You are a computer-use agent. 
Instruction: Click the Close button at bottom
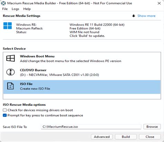150,137
